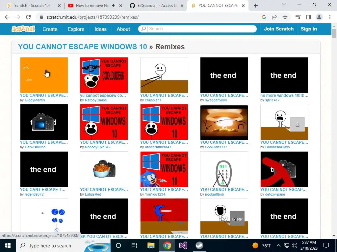
Task: Open author link Garwishwind
Action: point(35,147)
